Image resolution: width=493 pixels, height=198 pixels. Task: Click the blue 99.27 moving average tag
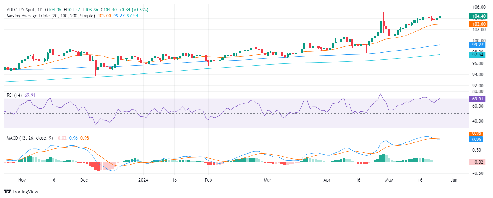[x=477, y=45]
